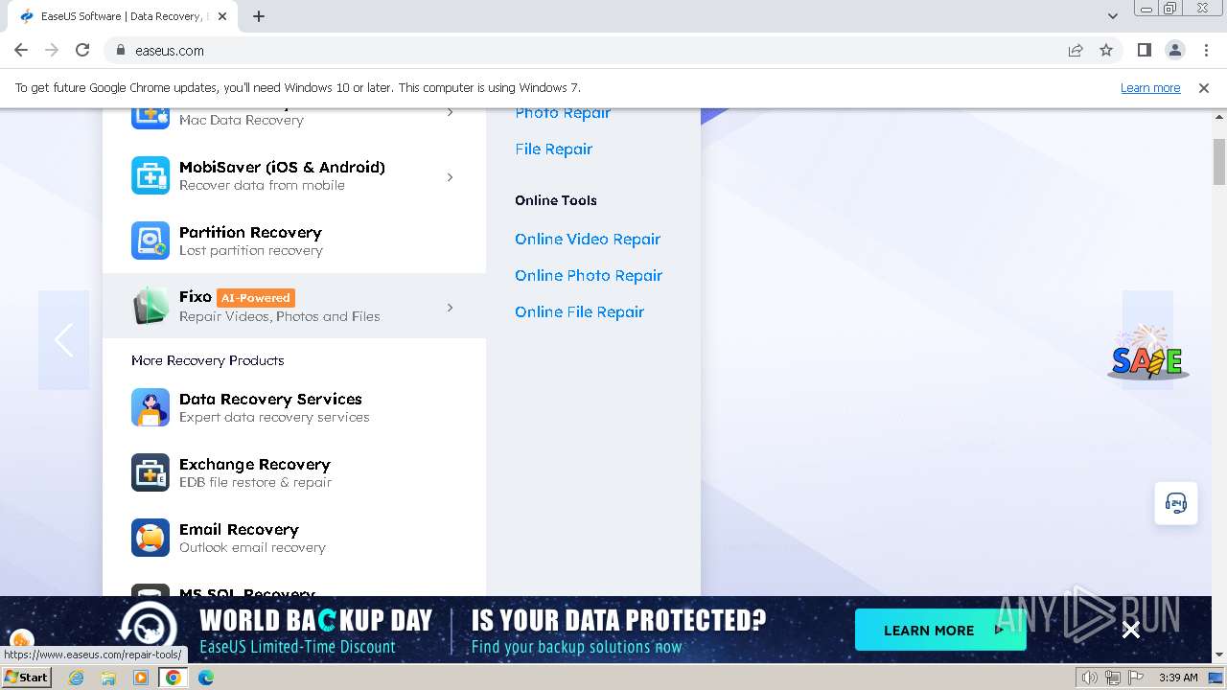The height and width of the screenshot is (690, 1227).
Task: Click the Exchange Recovery icon
Action: tap(150, 472)
